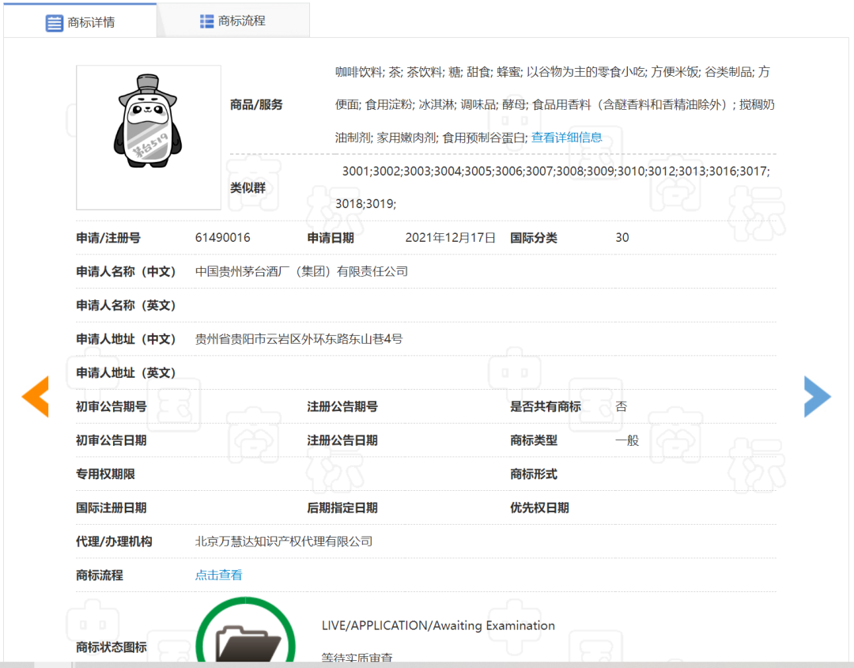Select the international class value 30
This screenshot has width=854, height=668.
click(622, 238)
